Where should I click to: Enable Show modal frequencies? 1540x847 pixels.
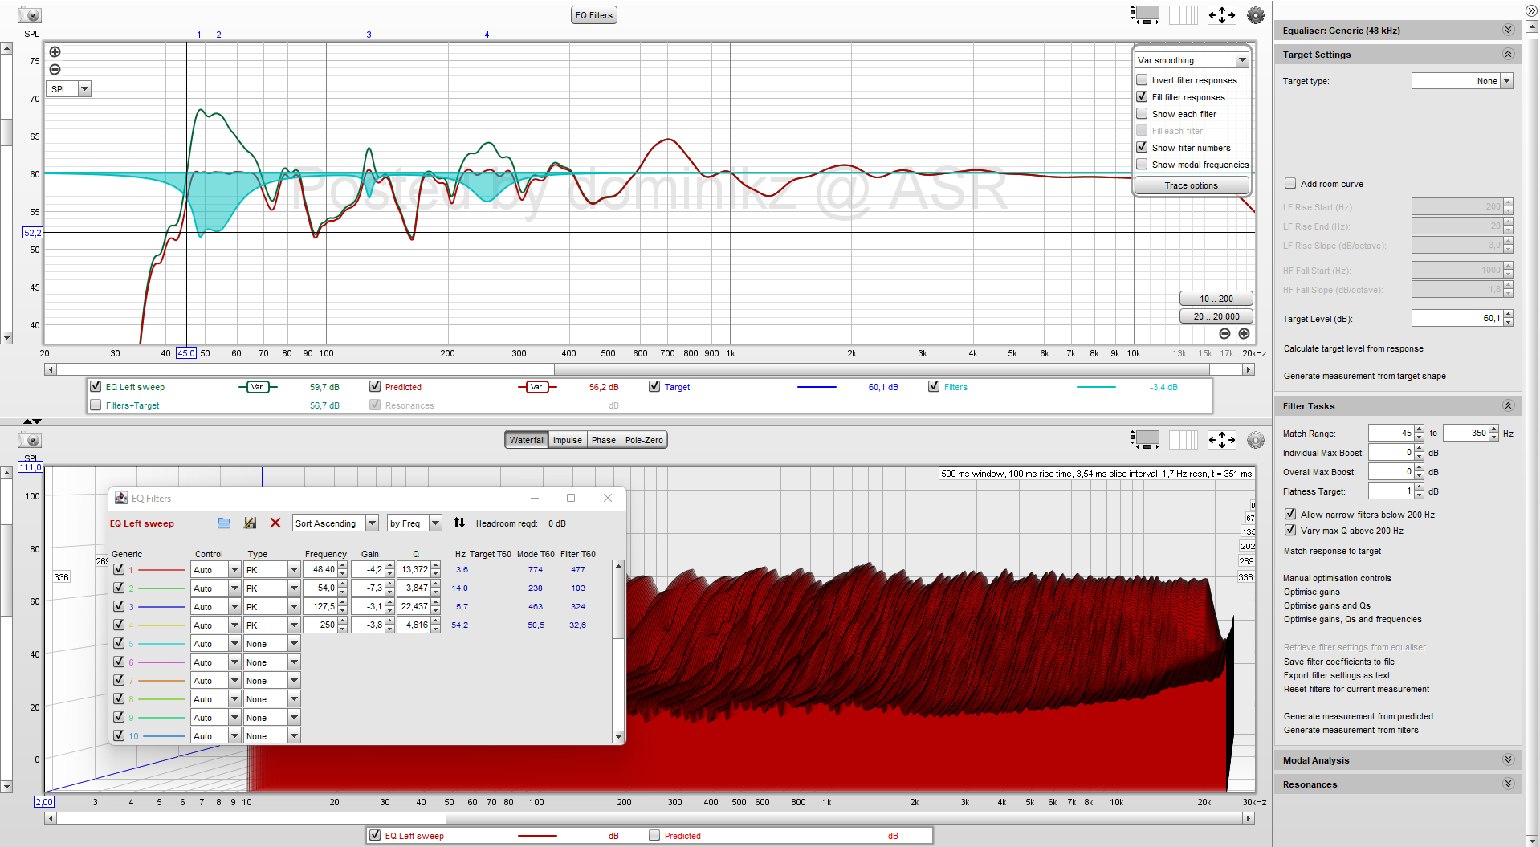point(1142,164)
